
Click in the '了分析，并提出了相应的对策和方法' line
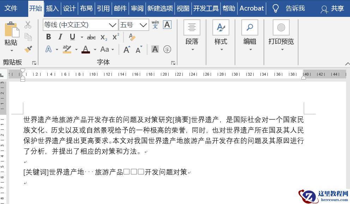click(83, 151)
